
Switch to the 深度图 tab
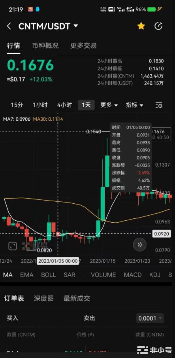(x=44, y=298)
